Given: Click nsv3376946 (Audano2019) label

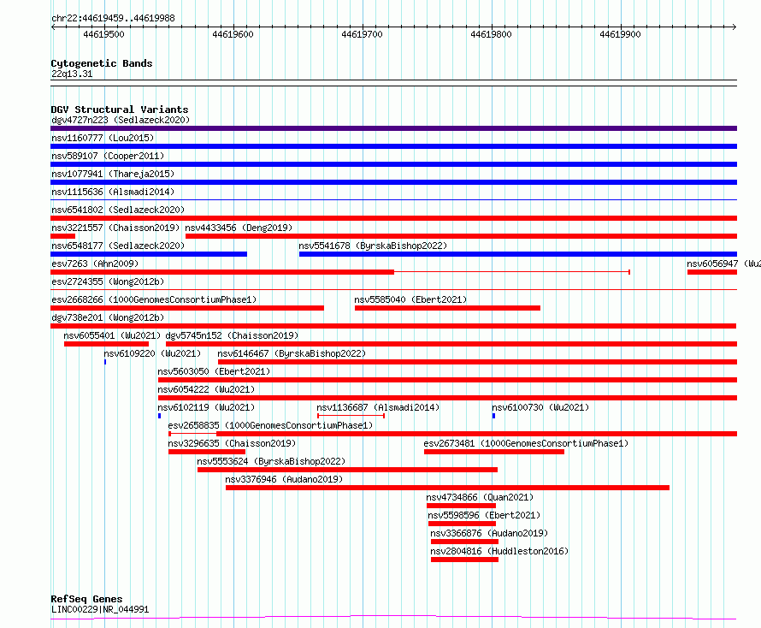Looking at the screenshot, I should pos(284,479).
